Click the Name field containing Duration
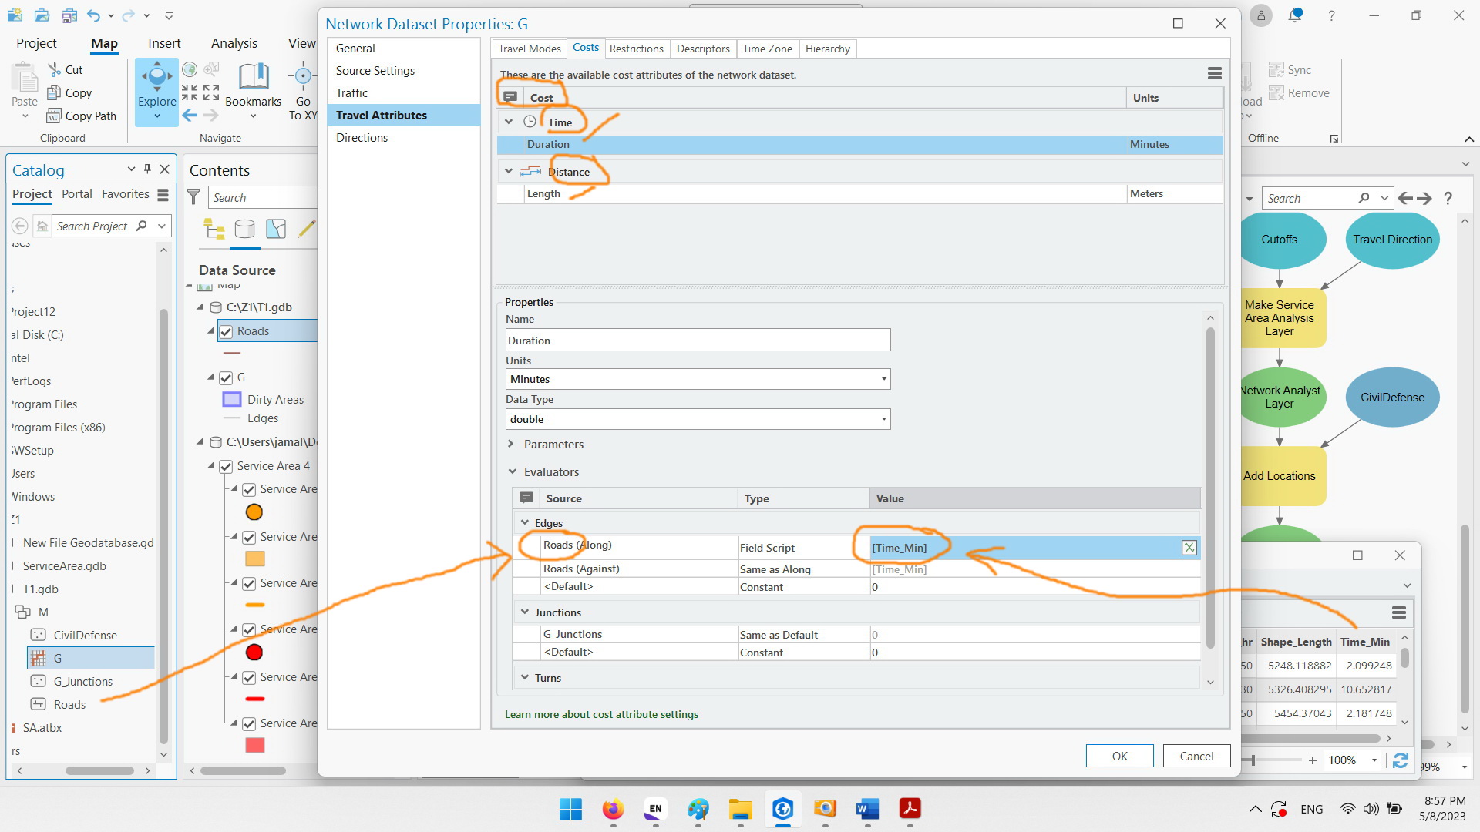Viewport: 1480px width, 832px height. coord(698,341)
